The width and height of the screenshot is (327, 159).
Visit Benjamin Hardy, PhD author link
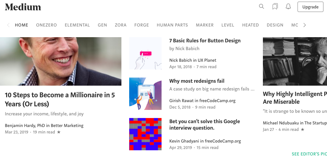25,125
